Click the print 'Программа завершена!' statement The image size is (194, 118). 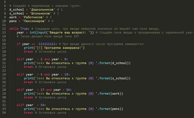tap(54, 48)
